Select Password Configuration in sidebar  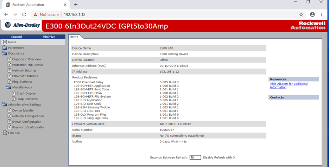[x=29, y=127]
